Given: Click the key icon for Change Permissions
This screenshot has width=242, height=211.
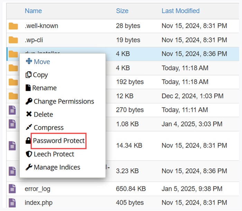Looking at the screenshot, I should (x=29, y=101).
